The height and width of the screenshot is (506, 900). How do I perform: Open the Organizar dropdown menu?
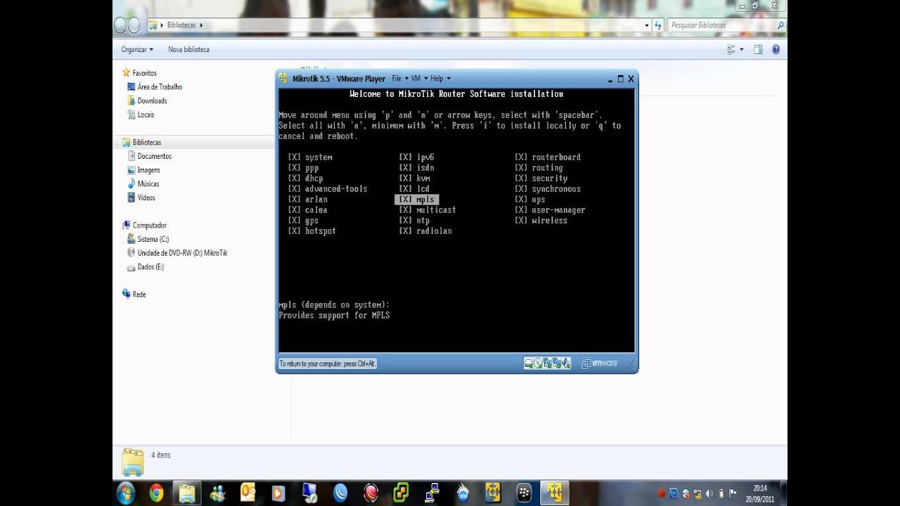pyautogui.click(x=137, y=49)
